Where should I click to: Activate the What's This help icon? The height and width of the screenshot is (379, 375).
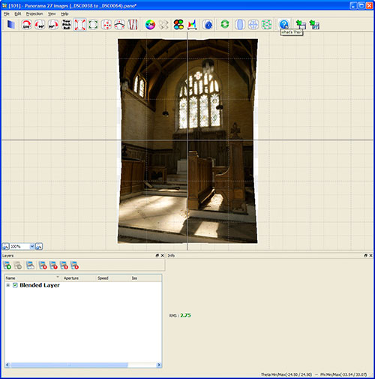coord(284,24)
